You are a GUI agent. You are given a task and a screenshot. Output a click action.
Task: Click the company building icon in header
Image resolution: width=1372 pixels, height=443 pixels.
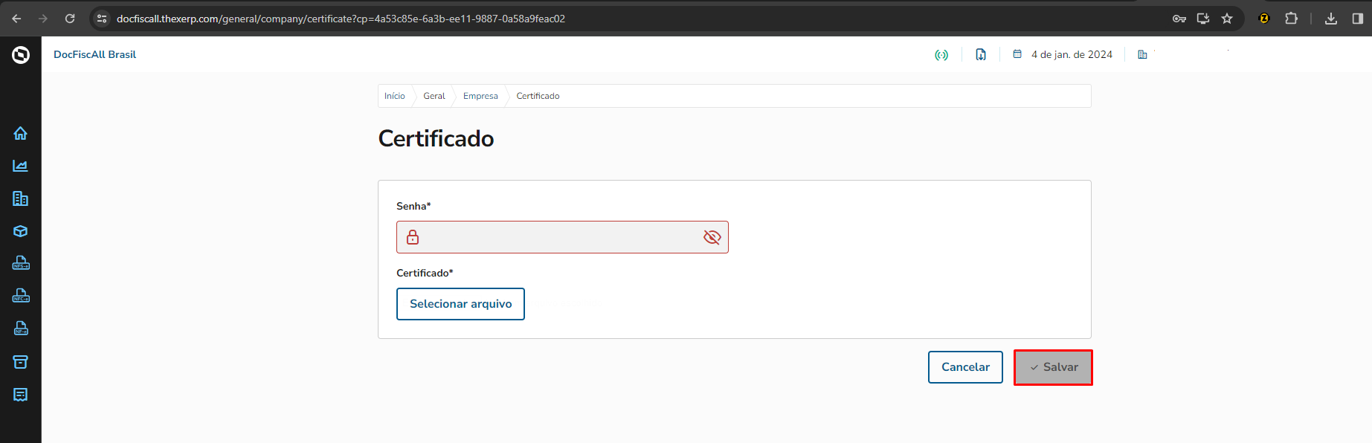(x=1142, y=54)
